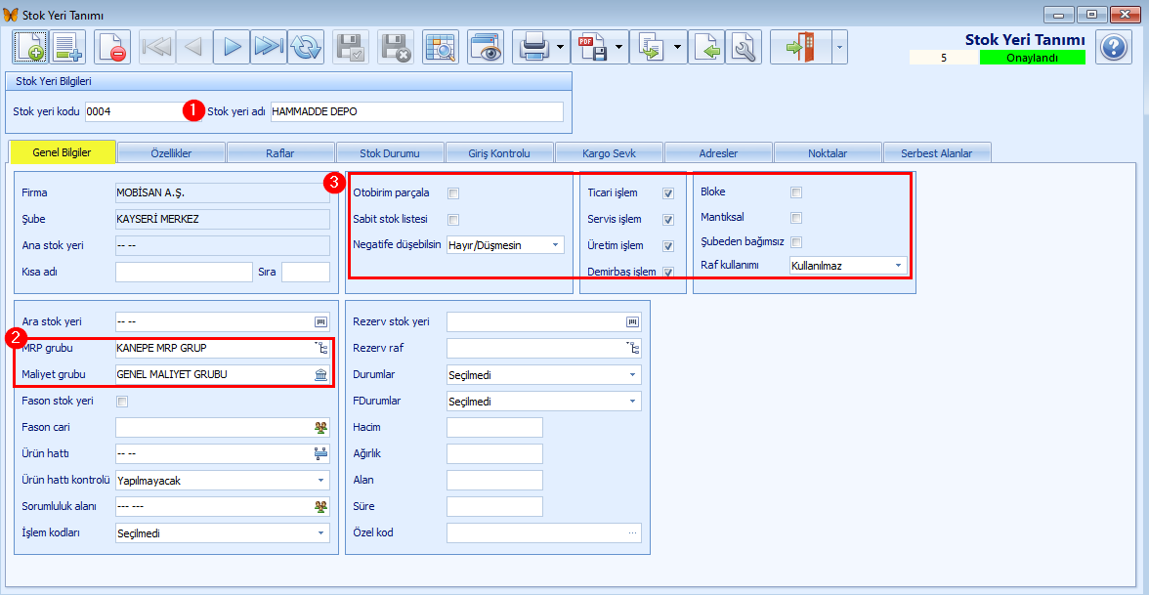Open the Durumlar dropdown

coord(632,375)
